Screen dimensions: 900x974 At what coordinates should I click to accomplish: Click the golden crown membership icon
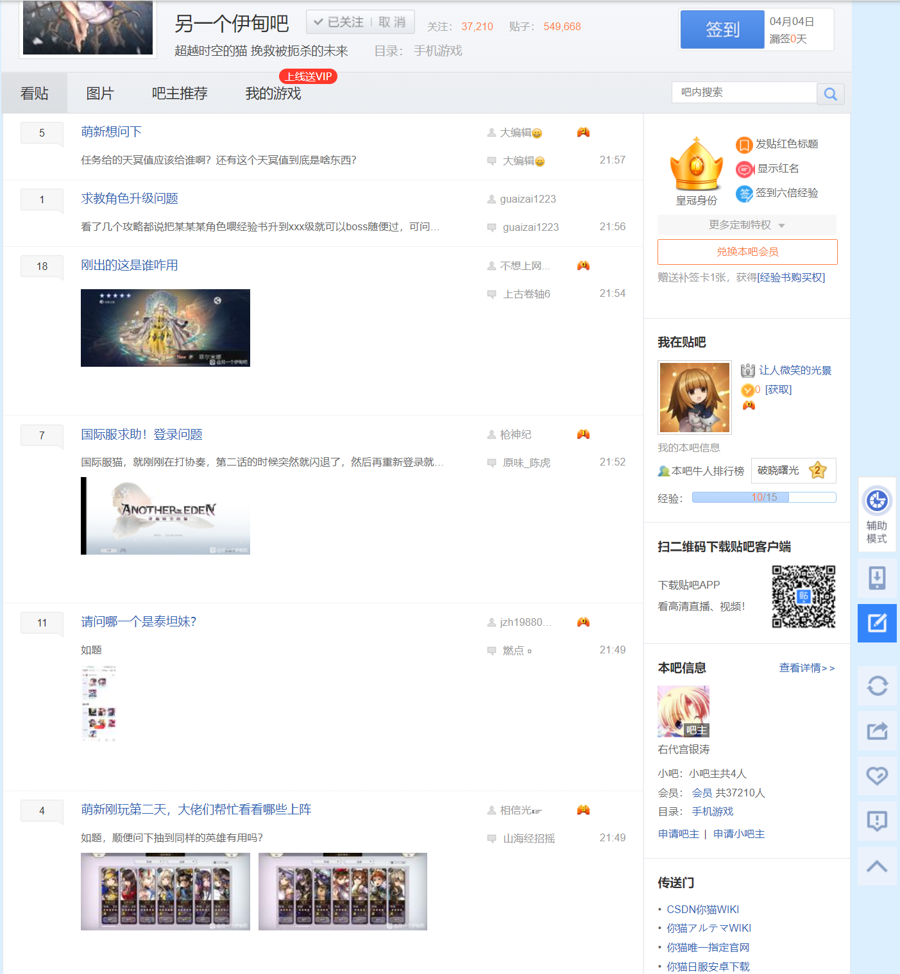(697, 164)
